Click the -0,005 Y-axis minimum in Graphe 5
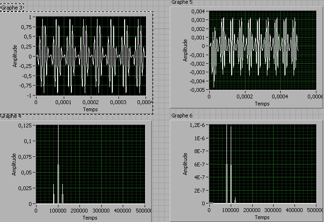The height and width of the screenshot is (222, 324). click(197, 90)
